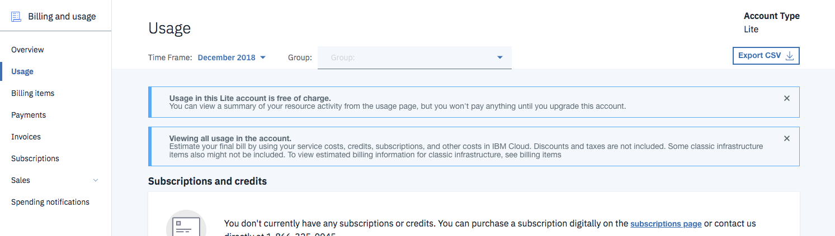The height and width of the screenshot is (236, 835).
Task: Click the Billing and usage document icon
Action: point(16,16)
